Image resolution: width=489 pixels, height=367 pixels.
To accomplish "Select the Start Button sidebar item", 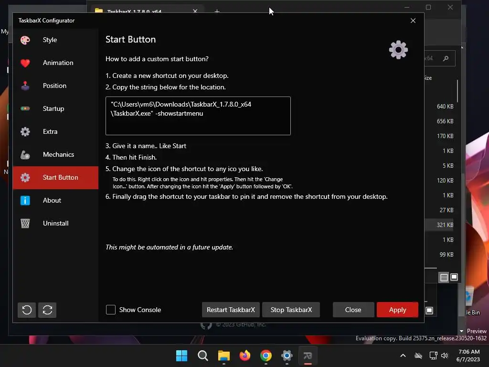I will click(x=55, y=177).
